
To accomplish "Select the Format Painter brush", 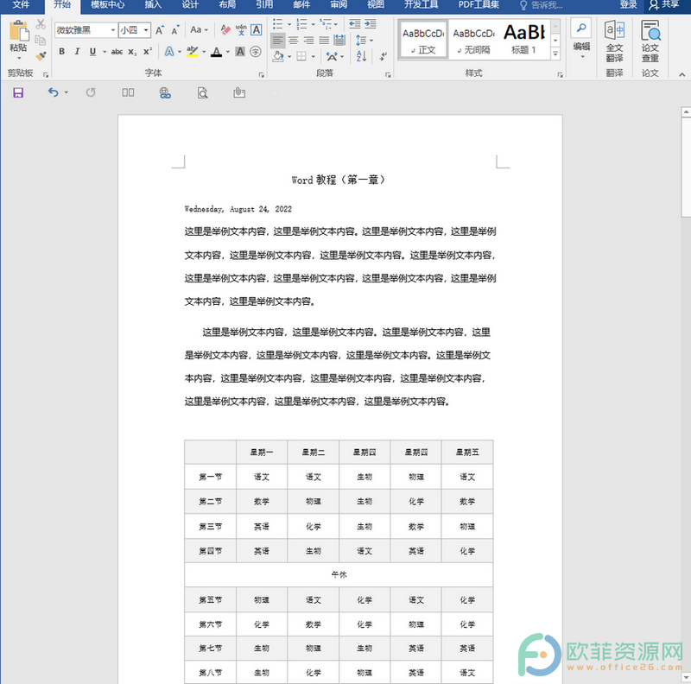I will 41,56.
